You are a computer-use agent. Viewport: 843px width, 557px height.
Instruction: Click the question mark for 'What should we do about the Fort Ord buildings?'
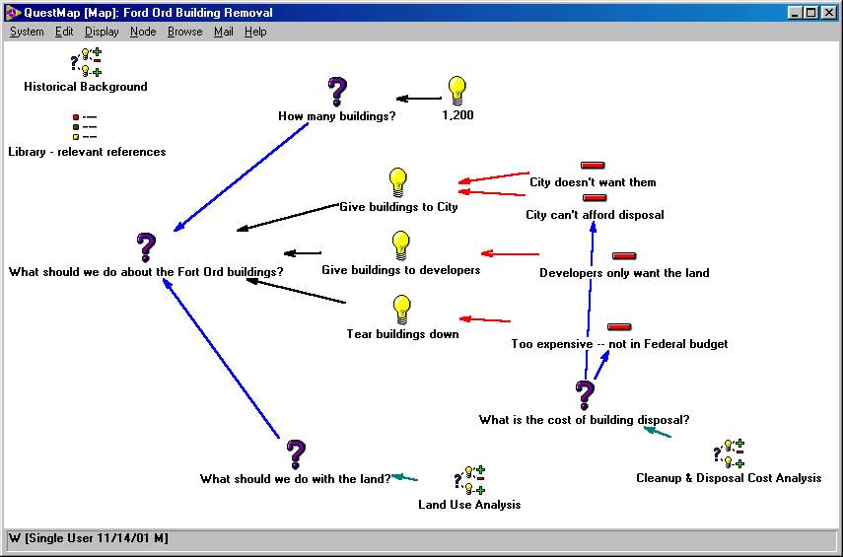click(x=146, y=247)
